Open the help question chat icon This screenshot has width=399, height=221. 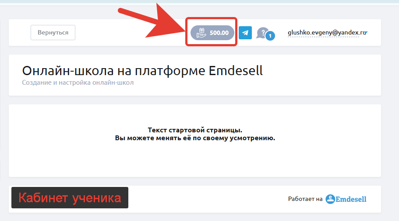263,33
